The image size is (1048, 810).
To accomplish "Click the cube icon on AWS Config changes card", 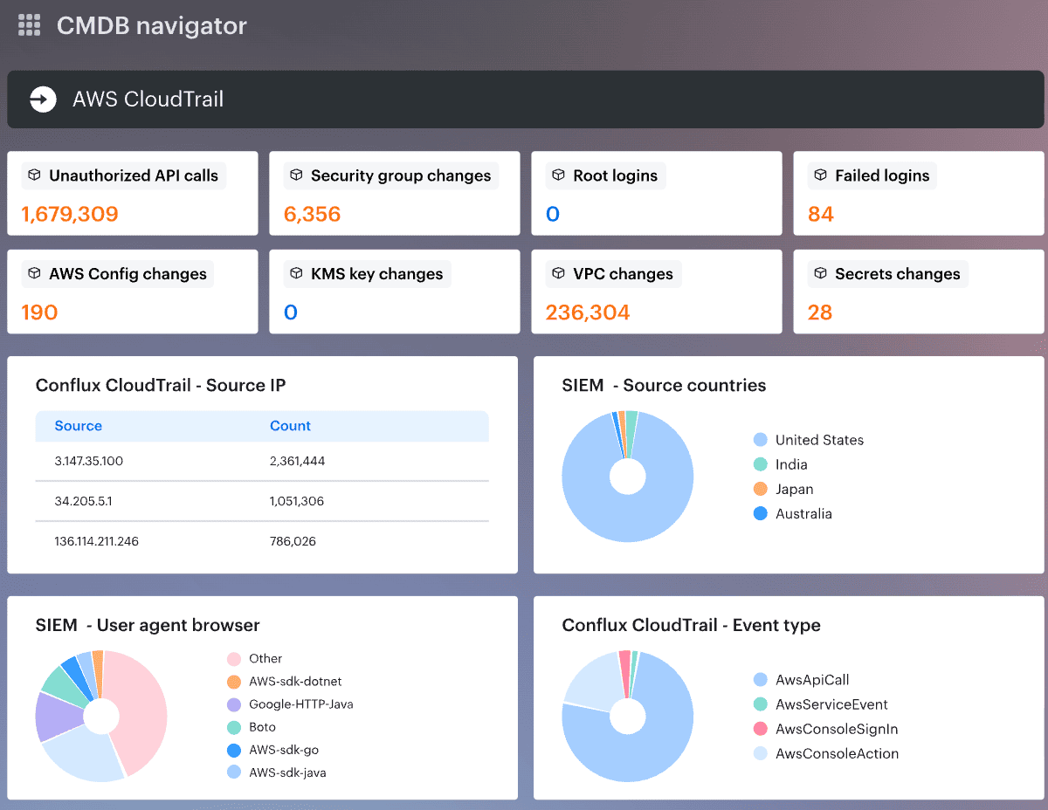I will [35, 273].
